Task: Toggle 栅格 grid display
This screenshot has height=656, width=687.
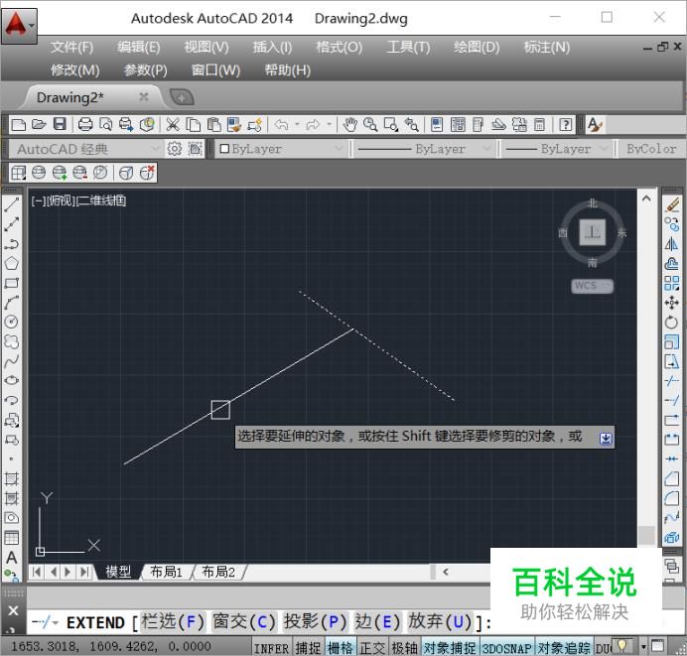Action: pos(341,648)
